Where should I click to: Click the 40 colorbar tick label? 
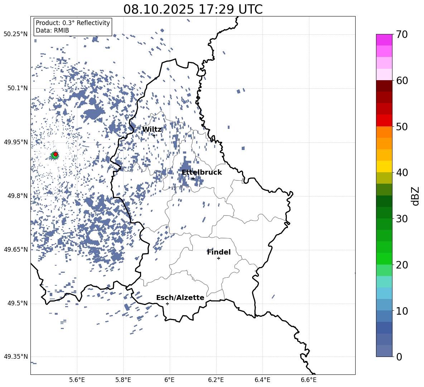click(402, 173)
